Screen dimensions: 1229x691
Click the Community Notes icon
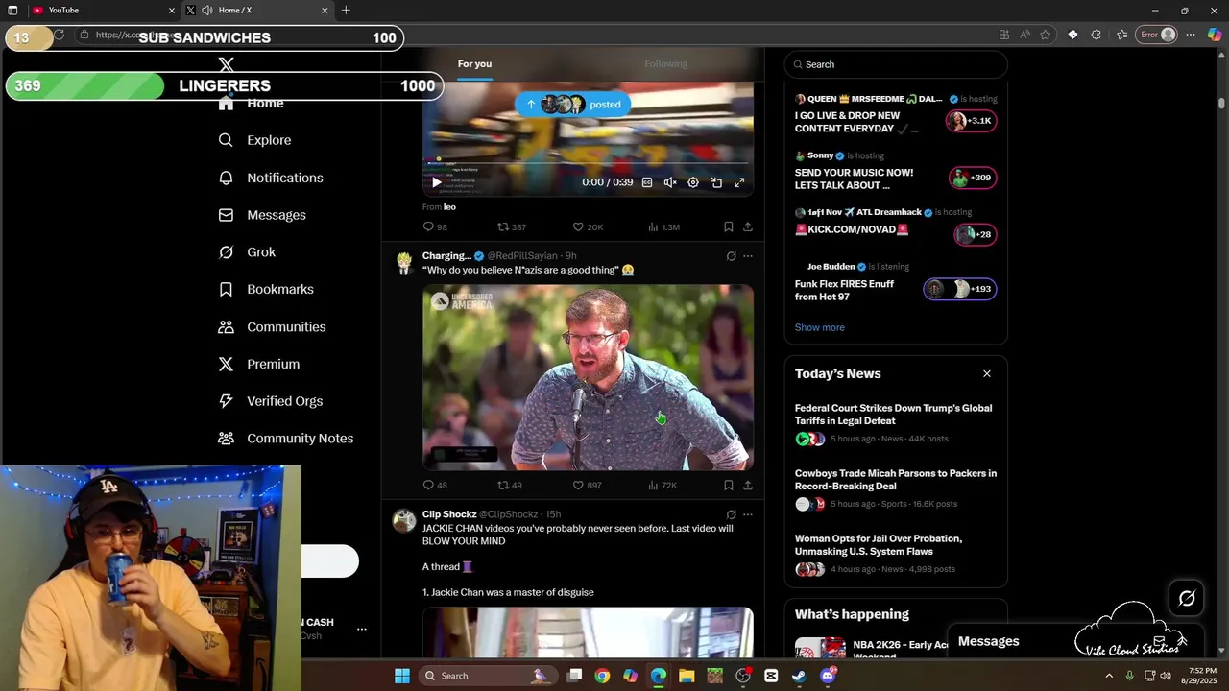click(226, 439)
